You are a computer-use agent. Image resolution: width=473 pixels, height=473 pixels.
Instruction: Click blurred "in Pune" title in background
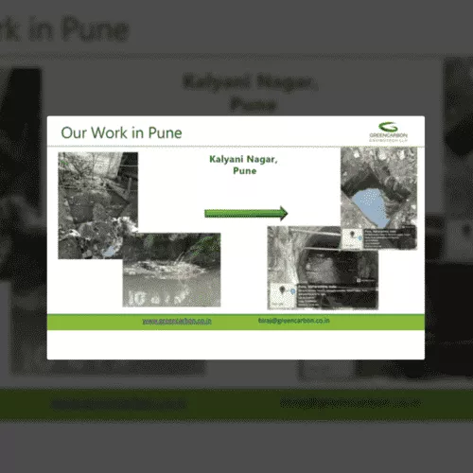(79, 29)
